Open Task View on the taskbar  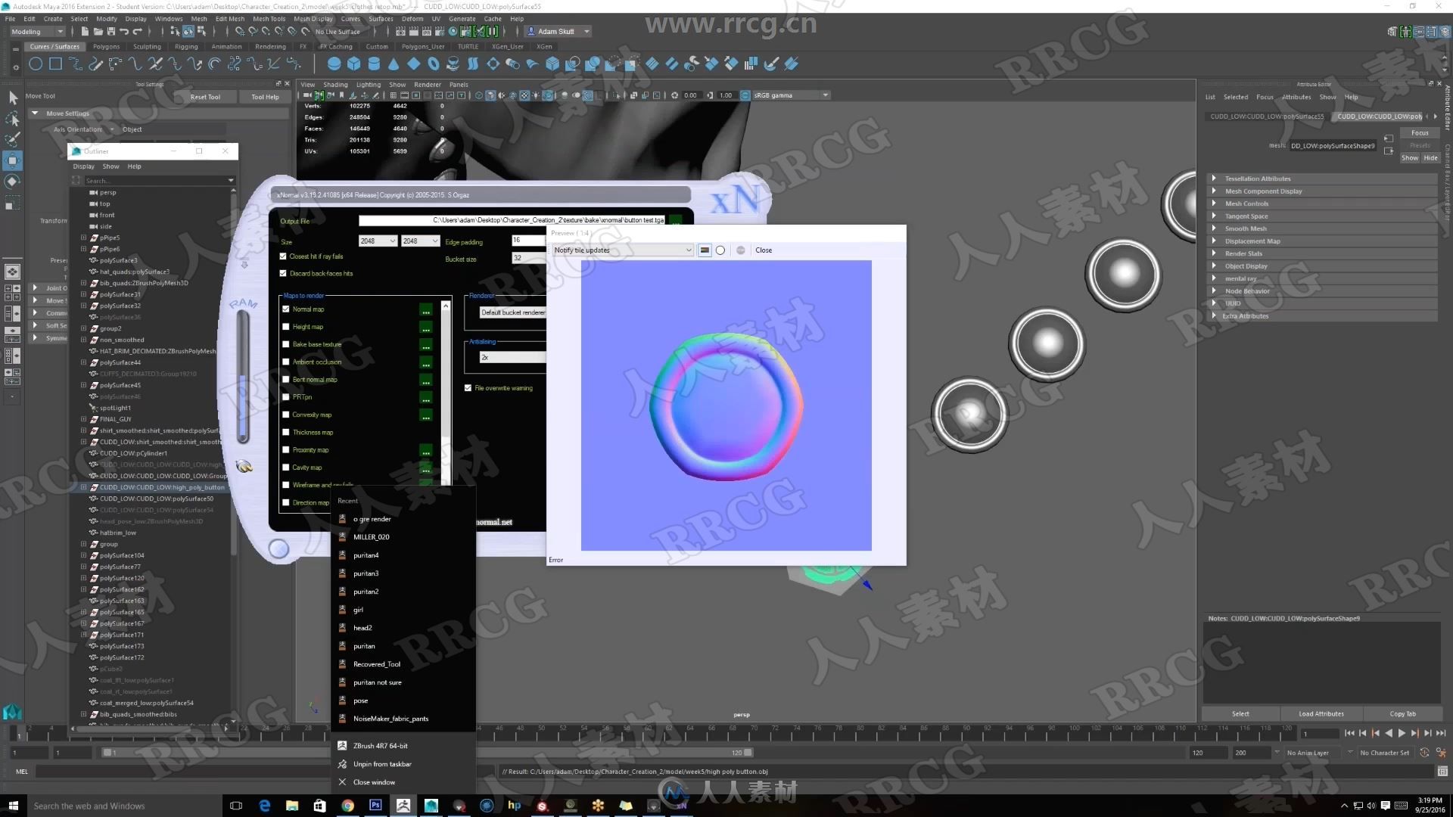click(x=236, y=806)
